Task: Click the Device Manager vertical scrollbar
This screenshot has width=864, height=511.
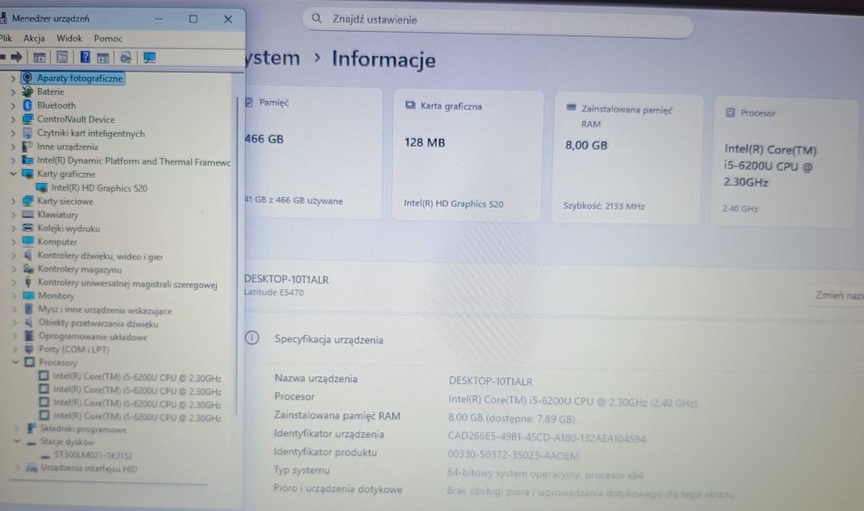Action: (237, 256)
